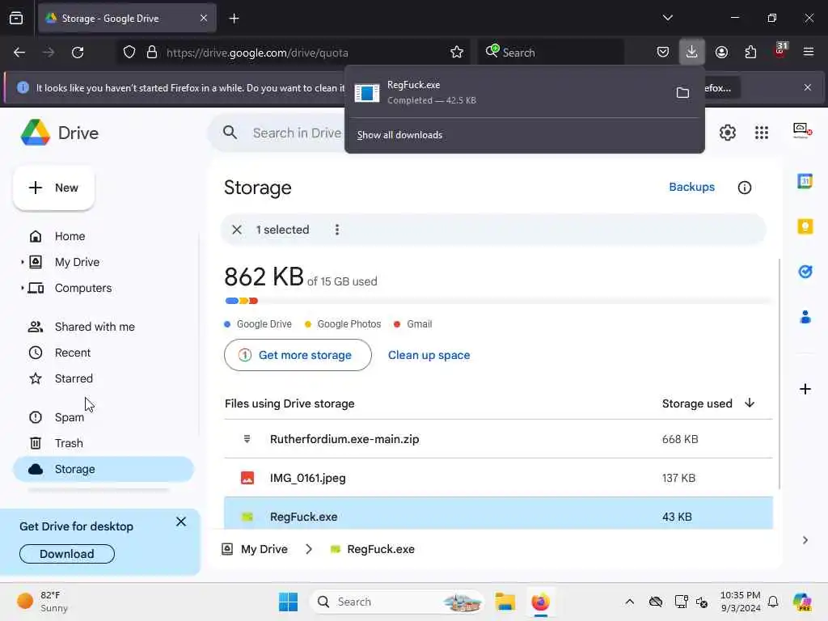This screenshot has height=621, width=828.
Task: Download Drive for desktop
Action: (67, 553)
